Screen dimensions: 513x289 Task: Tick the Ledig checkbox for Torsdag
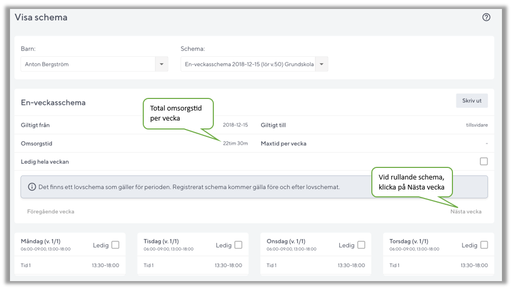tap(484, 245)
